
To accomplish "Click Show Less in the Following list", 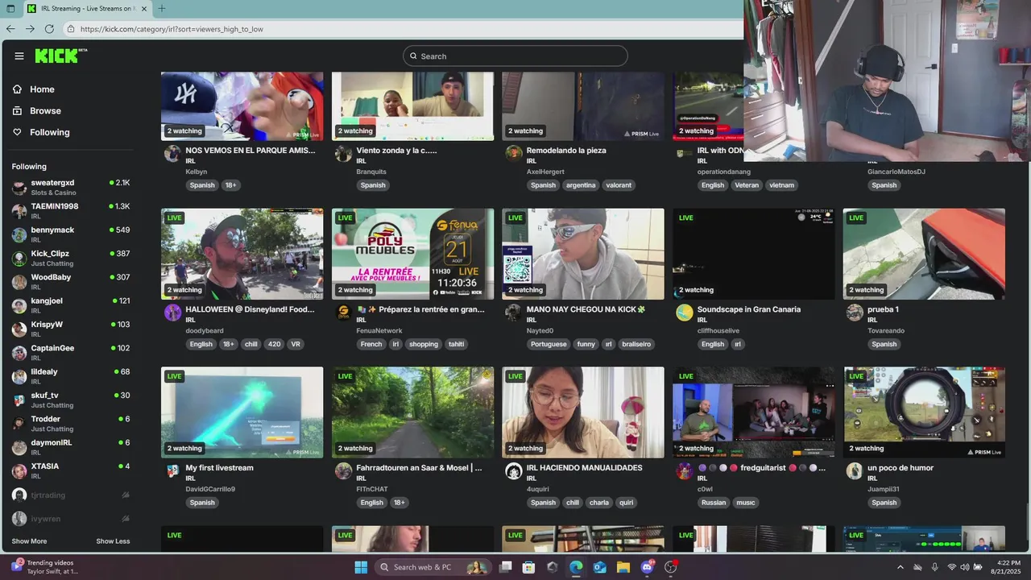I will (113, 541).
